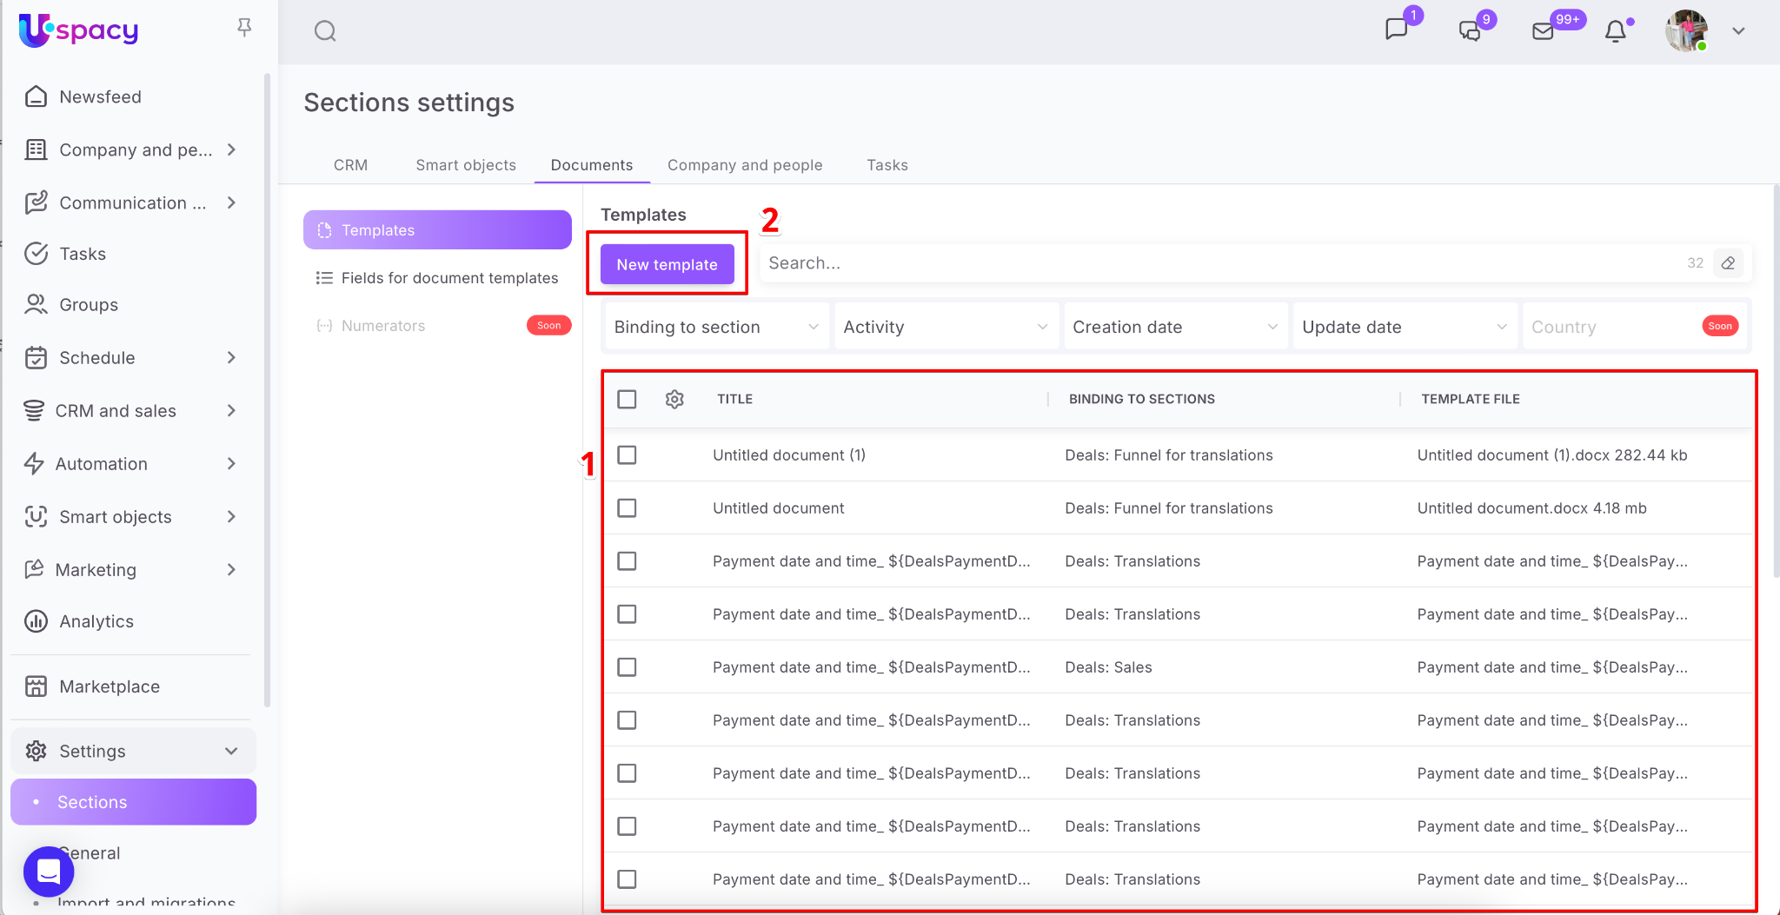Open table column settings gear icon
Viewport: 1780px width, 915px height.
(x=674, y=399)
